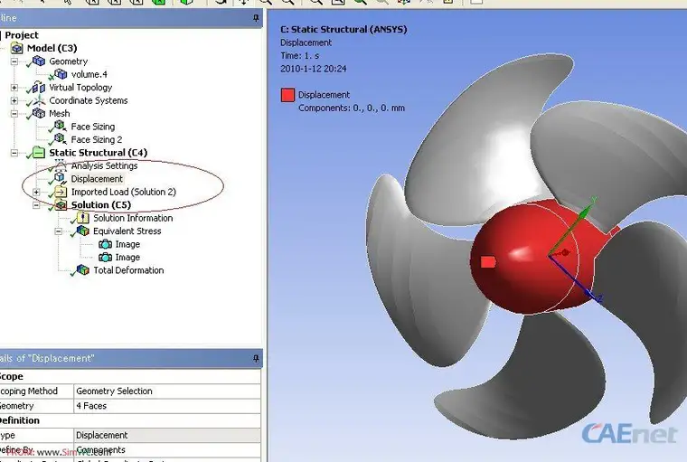Click the Geometry branch icon
The image size is (687, 462).
[39, 61]
